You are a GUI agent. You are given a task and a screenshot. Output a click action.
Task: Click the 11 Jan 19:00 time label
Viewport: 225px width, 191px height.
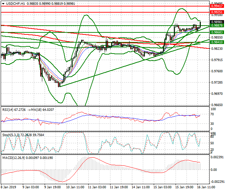(119, 187)
